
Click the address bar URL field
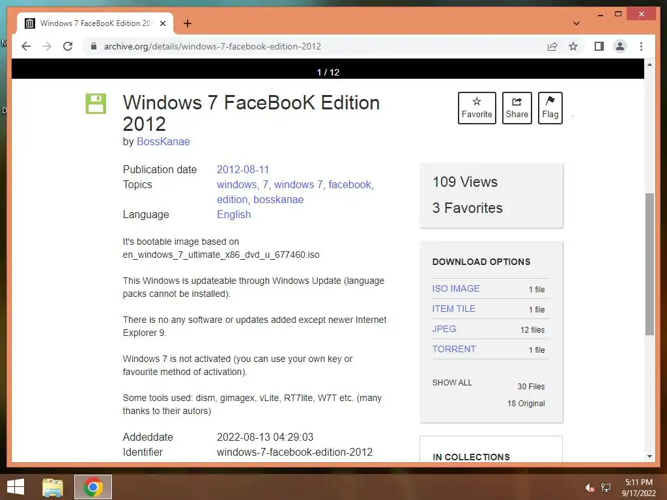pyautogui.click(x=315, y=46)
